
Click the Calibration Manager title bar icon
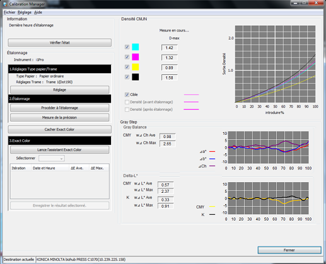[x=5, y=4]
